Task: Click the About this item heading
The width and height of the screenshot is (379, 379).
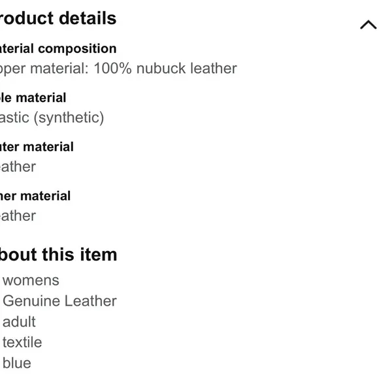Action: 59,255
